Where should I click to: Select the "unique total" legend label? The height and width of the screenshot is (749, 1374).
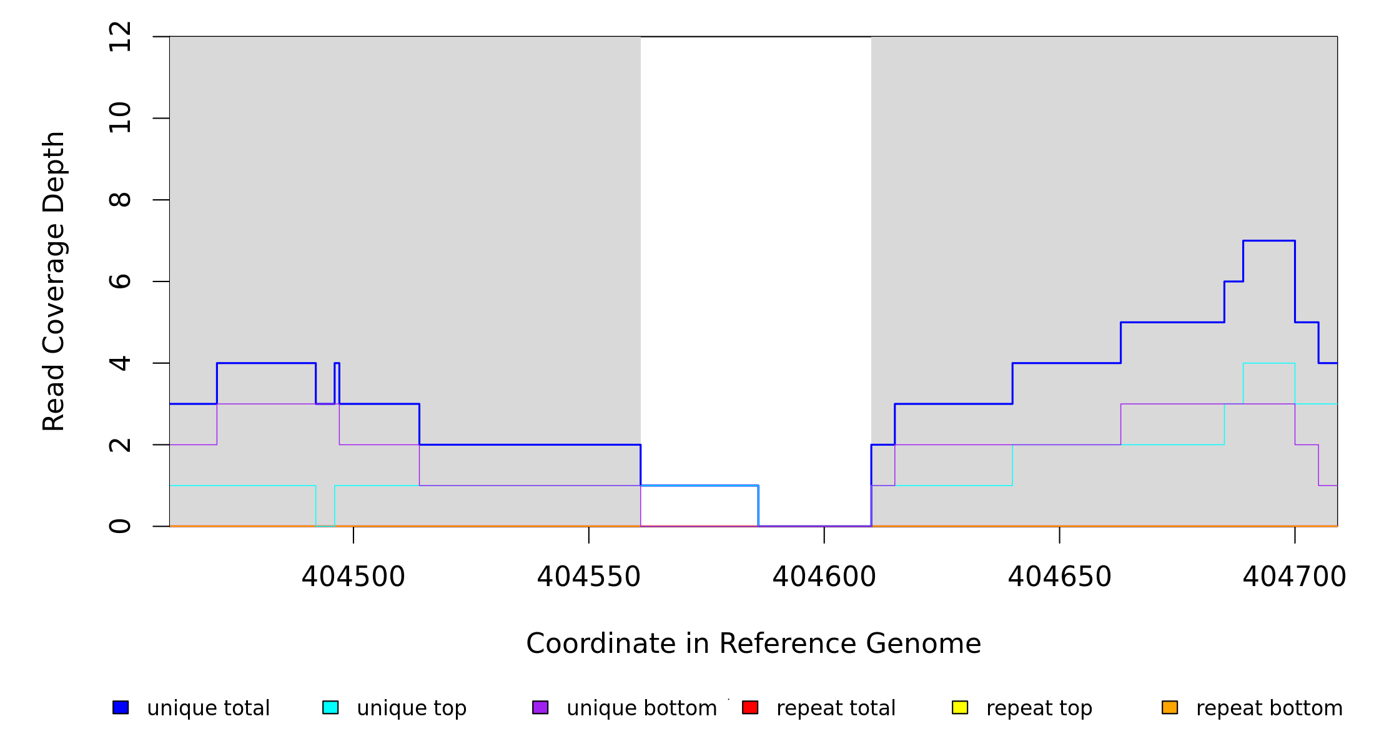point(208,708)
